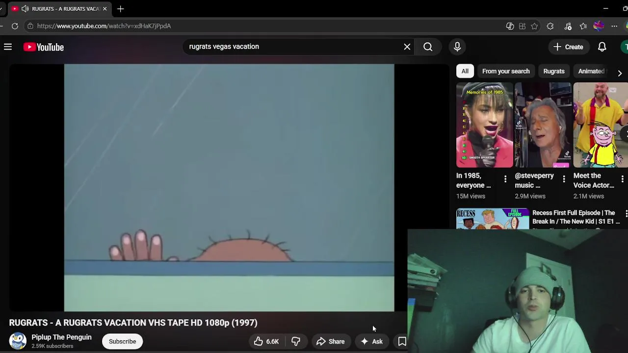Save the video with bookmark icon
The width and height of the screenshot is (628, 353).
click(402, 341)
